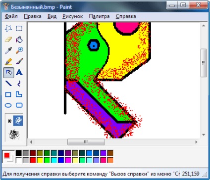Image resolution: width=210 pixels, height=180 pixels.
Task: Choose the largest airbrush spray size
Action: 14,134
